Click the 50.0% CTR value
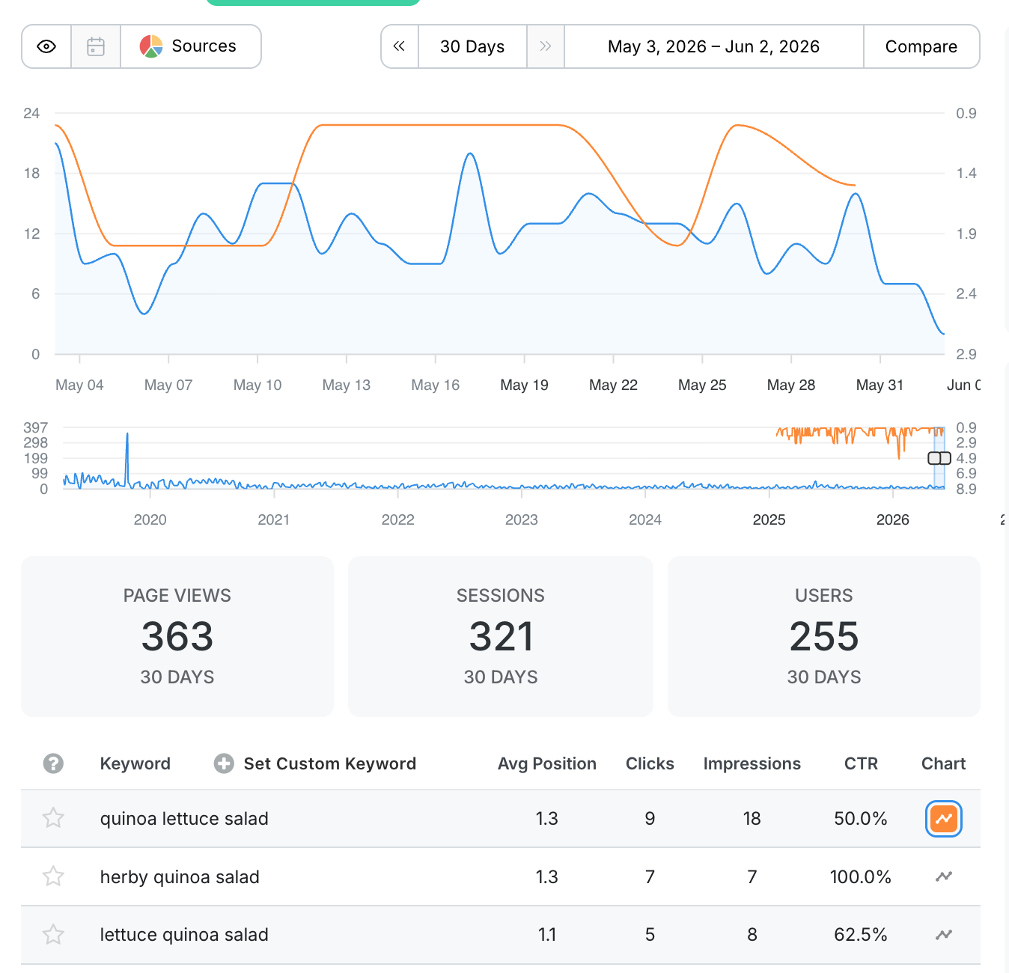Screen dimensions: 1009x973 (x=861, y=819)
